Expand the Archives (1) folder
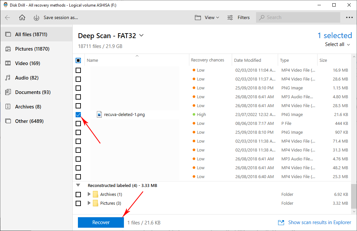Screen dimensions: 357x231 pos(89,194)
